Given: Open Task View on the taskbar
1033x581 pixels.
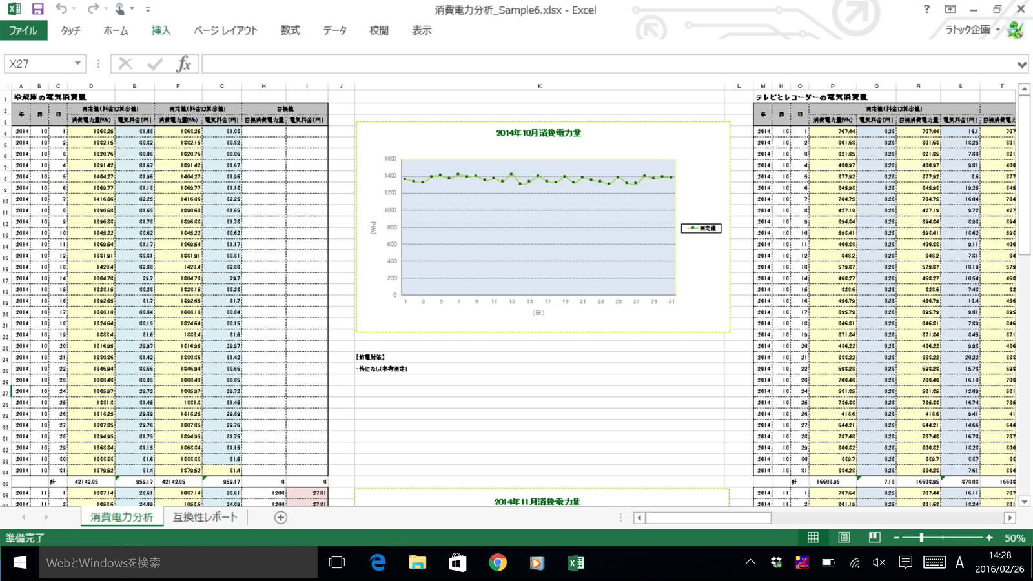Looking at the screenshot, I should pos(337,563).
